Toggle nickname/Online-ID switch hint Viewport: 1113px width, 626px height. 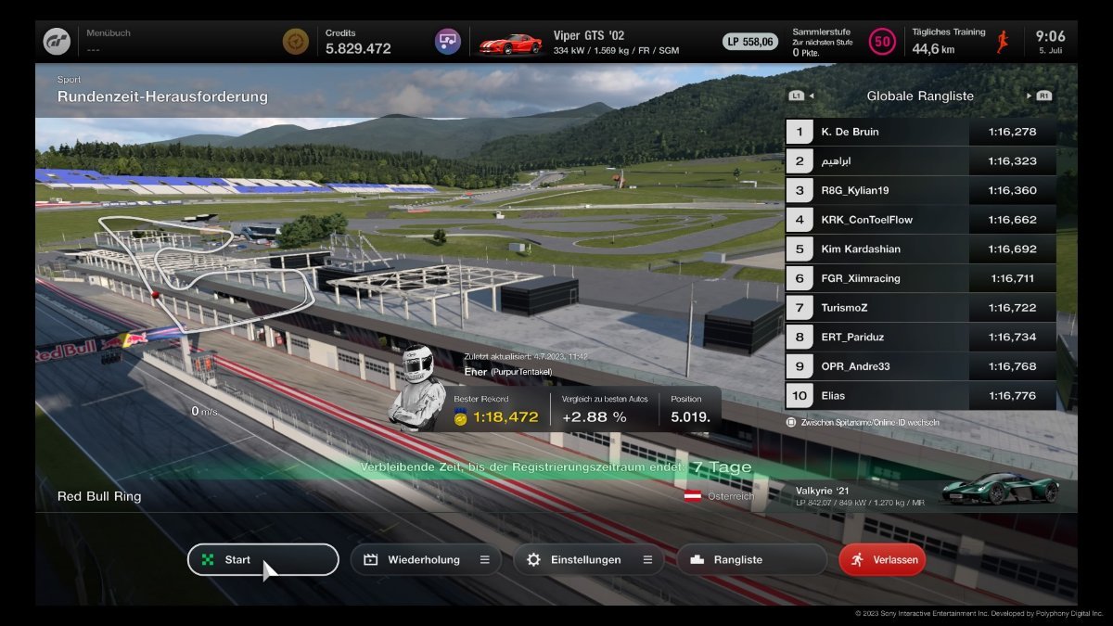(863, 421)
